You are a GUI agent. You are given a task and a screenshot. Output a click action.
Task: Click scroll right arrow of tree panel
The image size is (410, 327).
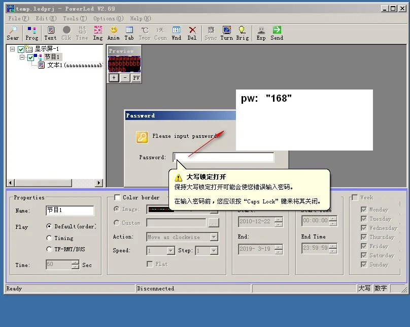[x=98, y=183]
